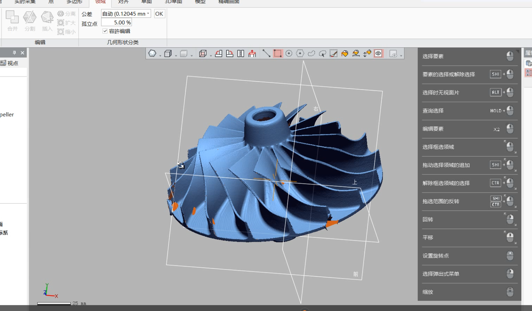Click the normal-to view icon with red up arrow
This screenshot has width=532, height=311.
[252, 54]
